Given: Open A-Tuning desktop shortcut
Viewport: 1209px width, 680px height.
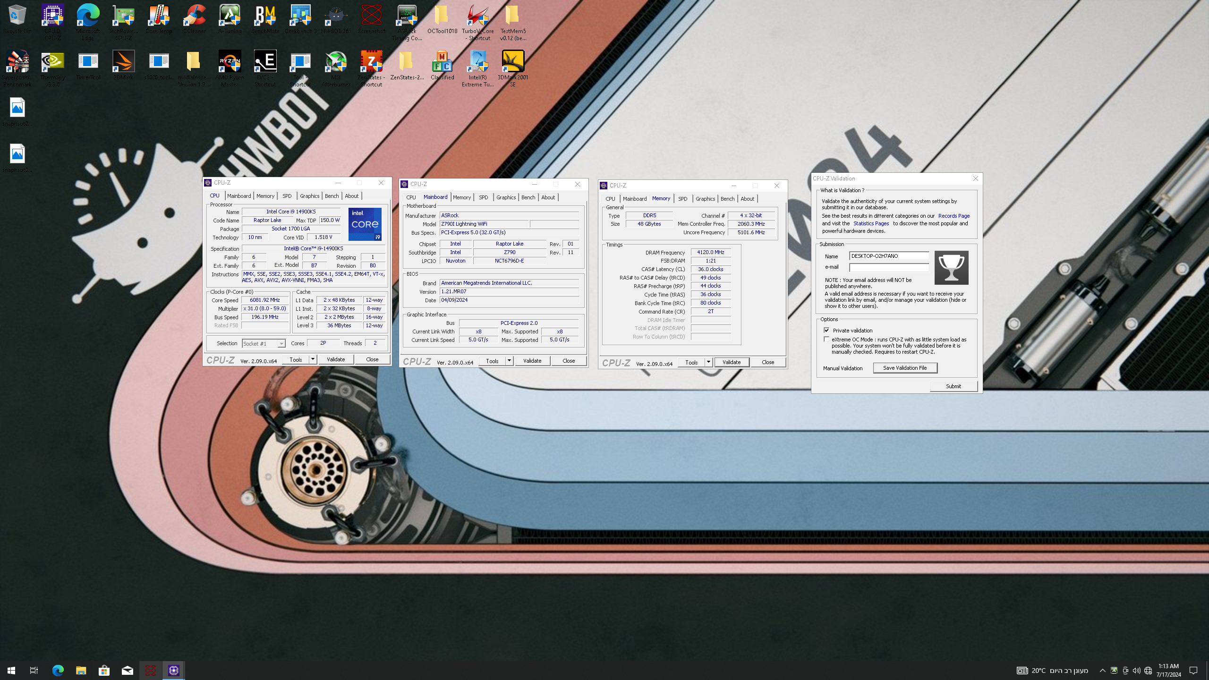Looking at the screenshot, I should pyautogui.click(x=230, y=19).
